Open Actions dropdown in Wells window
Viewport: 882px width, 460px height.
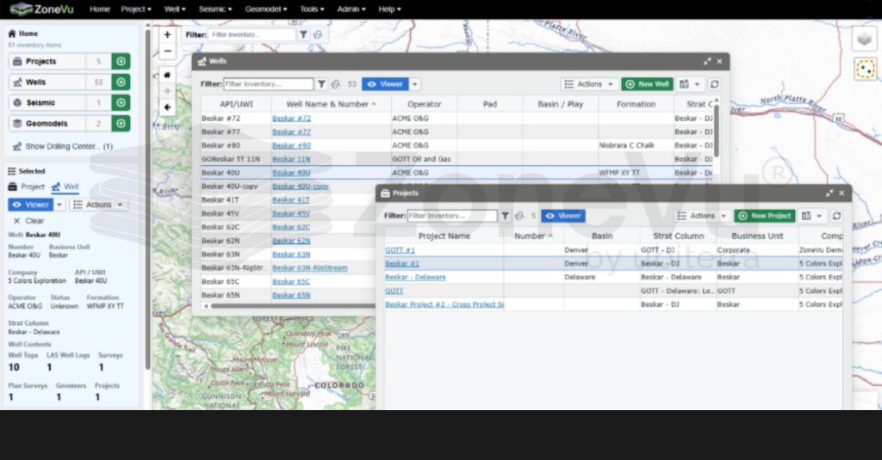coord(589,84)
